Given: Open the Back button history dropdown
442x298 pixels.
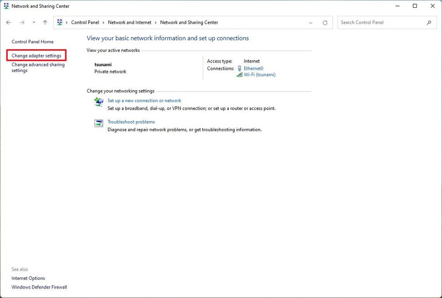Looking at the screenshot, I should [x=33, y=22].
